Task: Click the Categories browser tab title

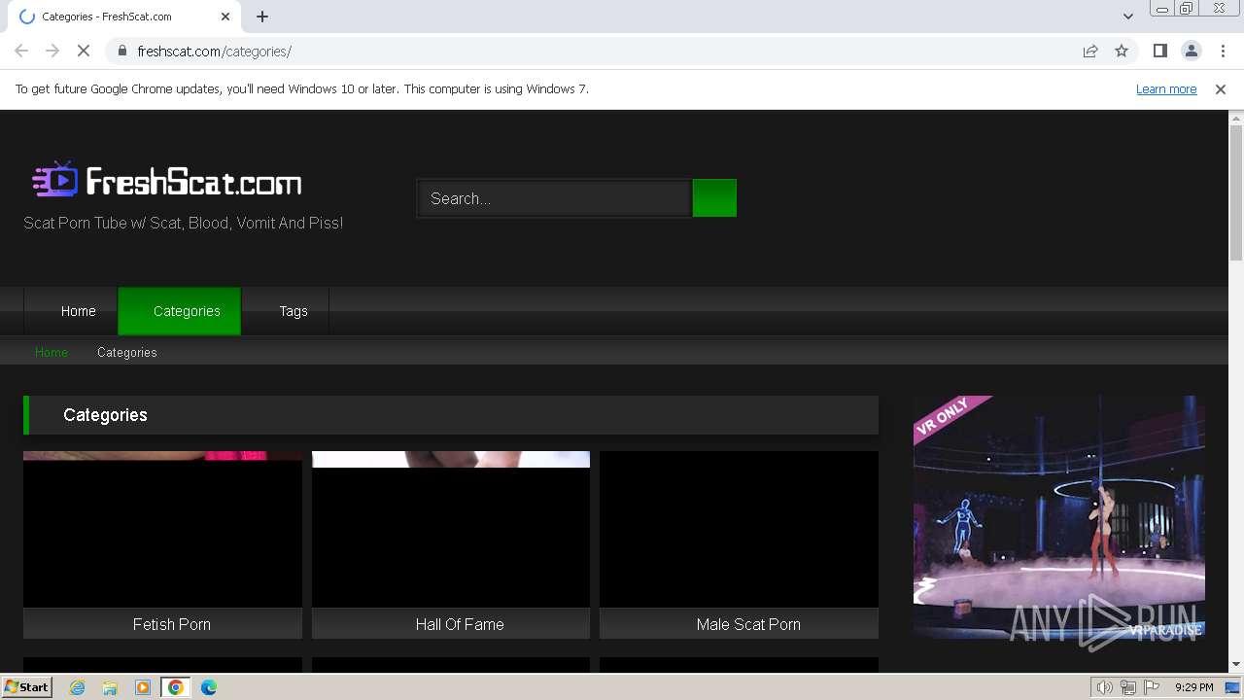Action: (x=107, y=17)
